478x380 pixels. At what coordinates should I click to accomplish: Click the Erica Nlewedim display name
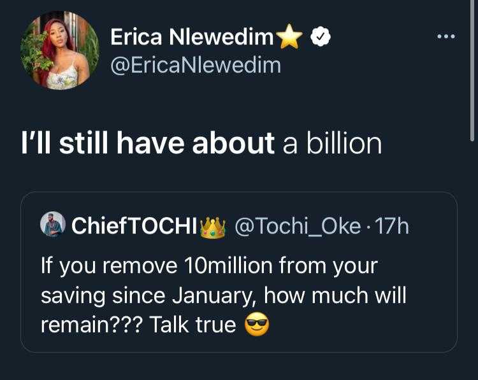[x=192, y=38]
